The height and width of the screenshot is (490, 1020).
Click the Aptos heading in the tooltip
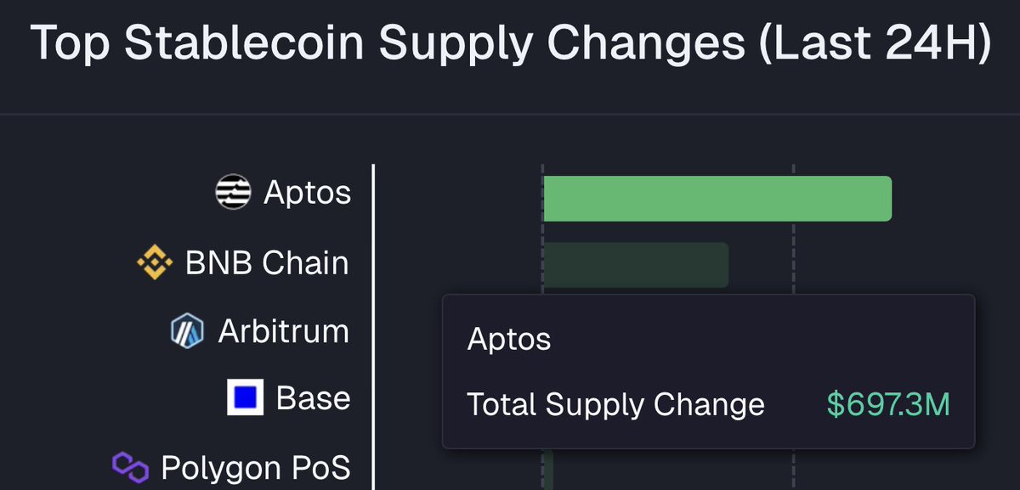tap(509, 341)
